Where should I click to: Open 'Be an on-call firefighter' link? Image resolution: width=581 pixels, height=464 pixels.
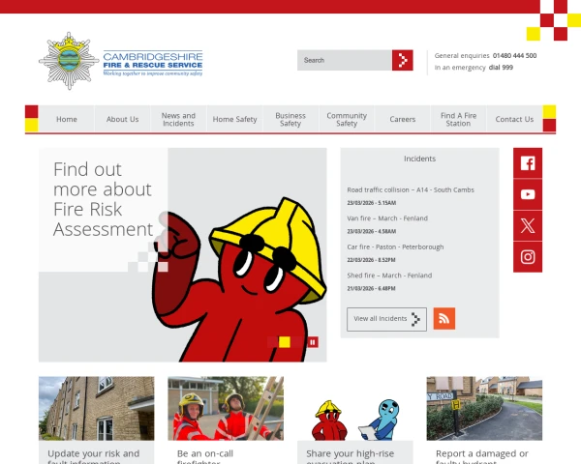pyautogui.click(x=205, y=457)
